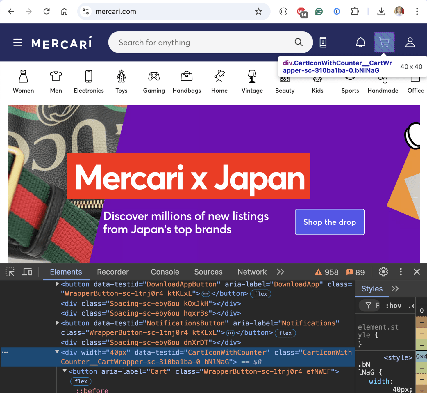Open Mercari notifications bell
The height and width of the screenshot is (393, 427).
(x=360, y=43)
